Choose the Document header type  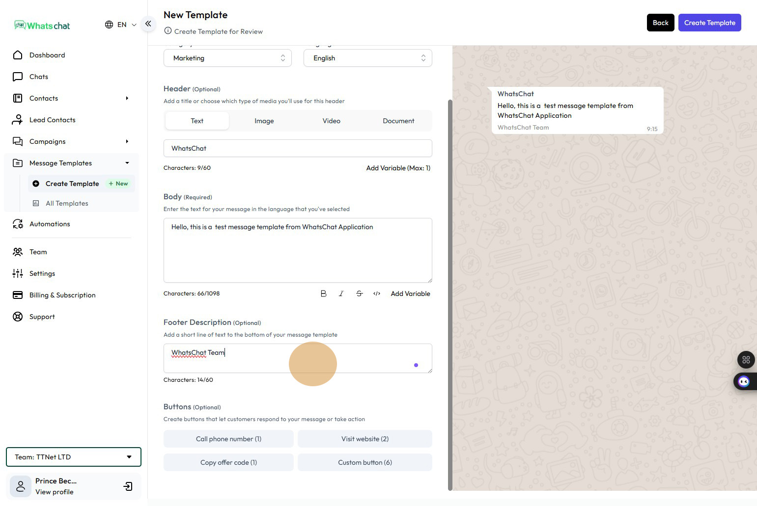click(398, 121)
